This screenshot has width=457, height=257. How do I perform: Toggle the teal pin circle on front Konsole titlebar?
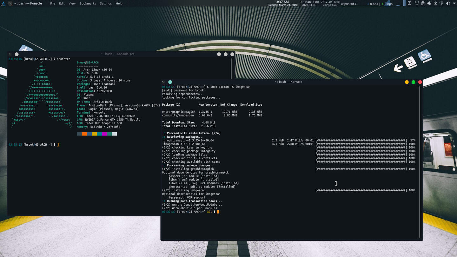pos(170,82)
